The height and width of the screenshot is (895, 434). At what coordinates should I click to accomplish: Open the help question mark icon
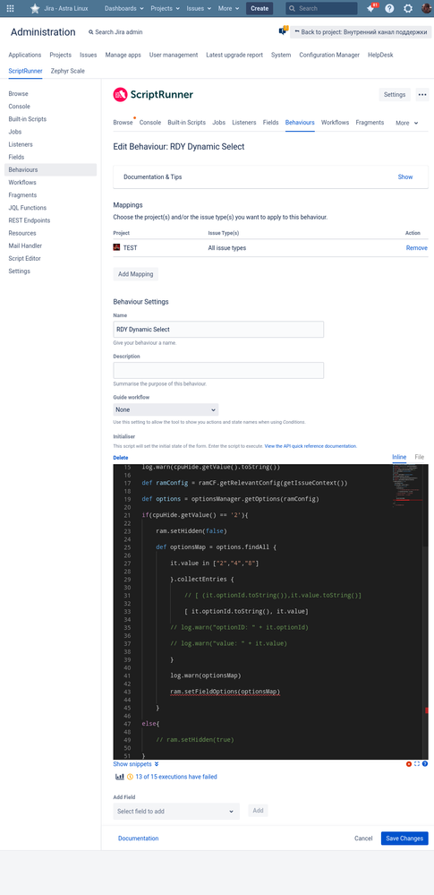coord(389,9)
